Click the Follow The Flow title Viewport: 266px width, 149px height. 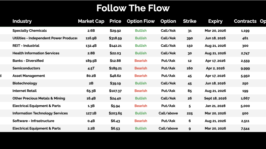133,8
